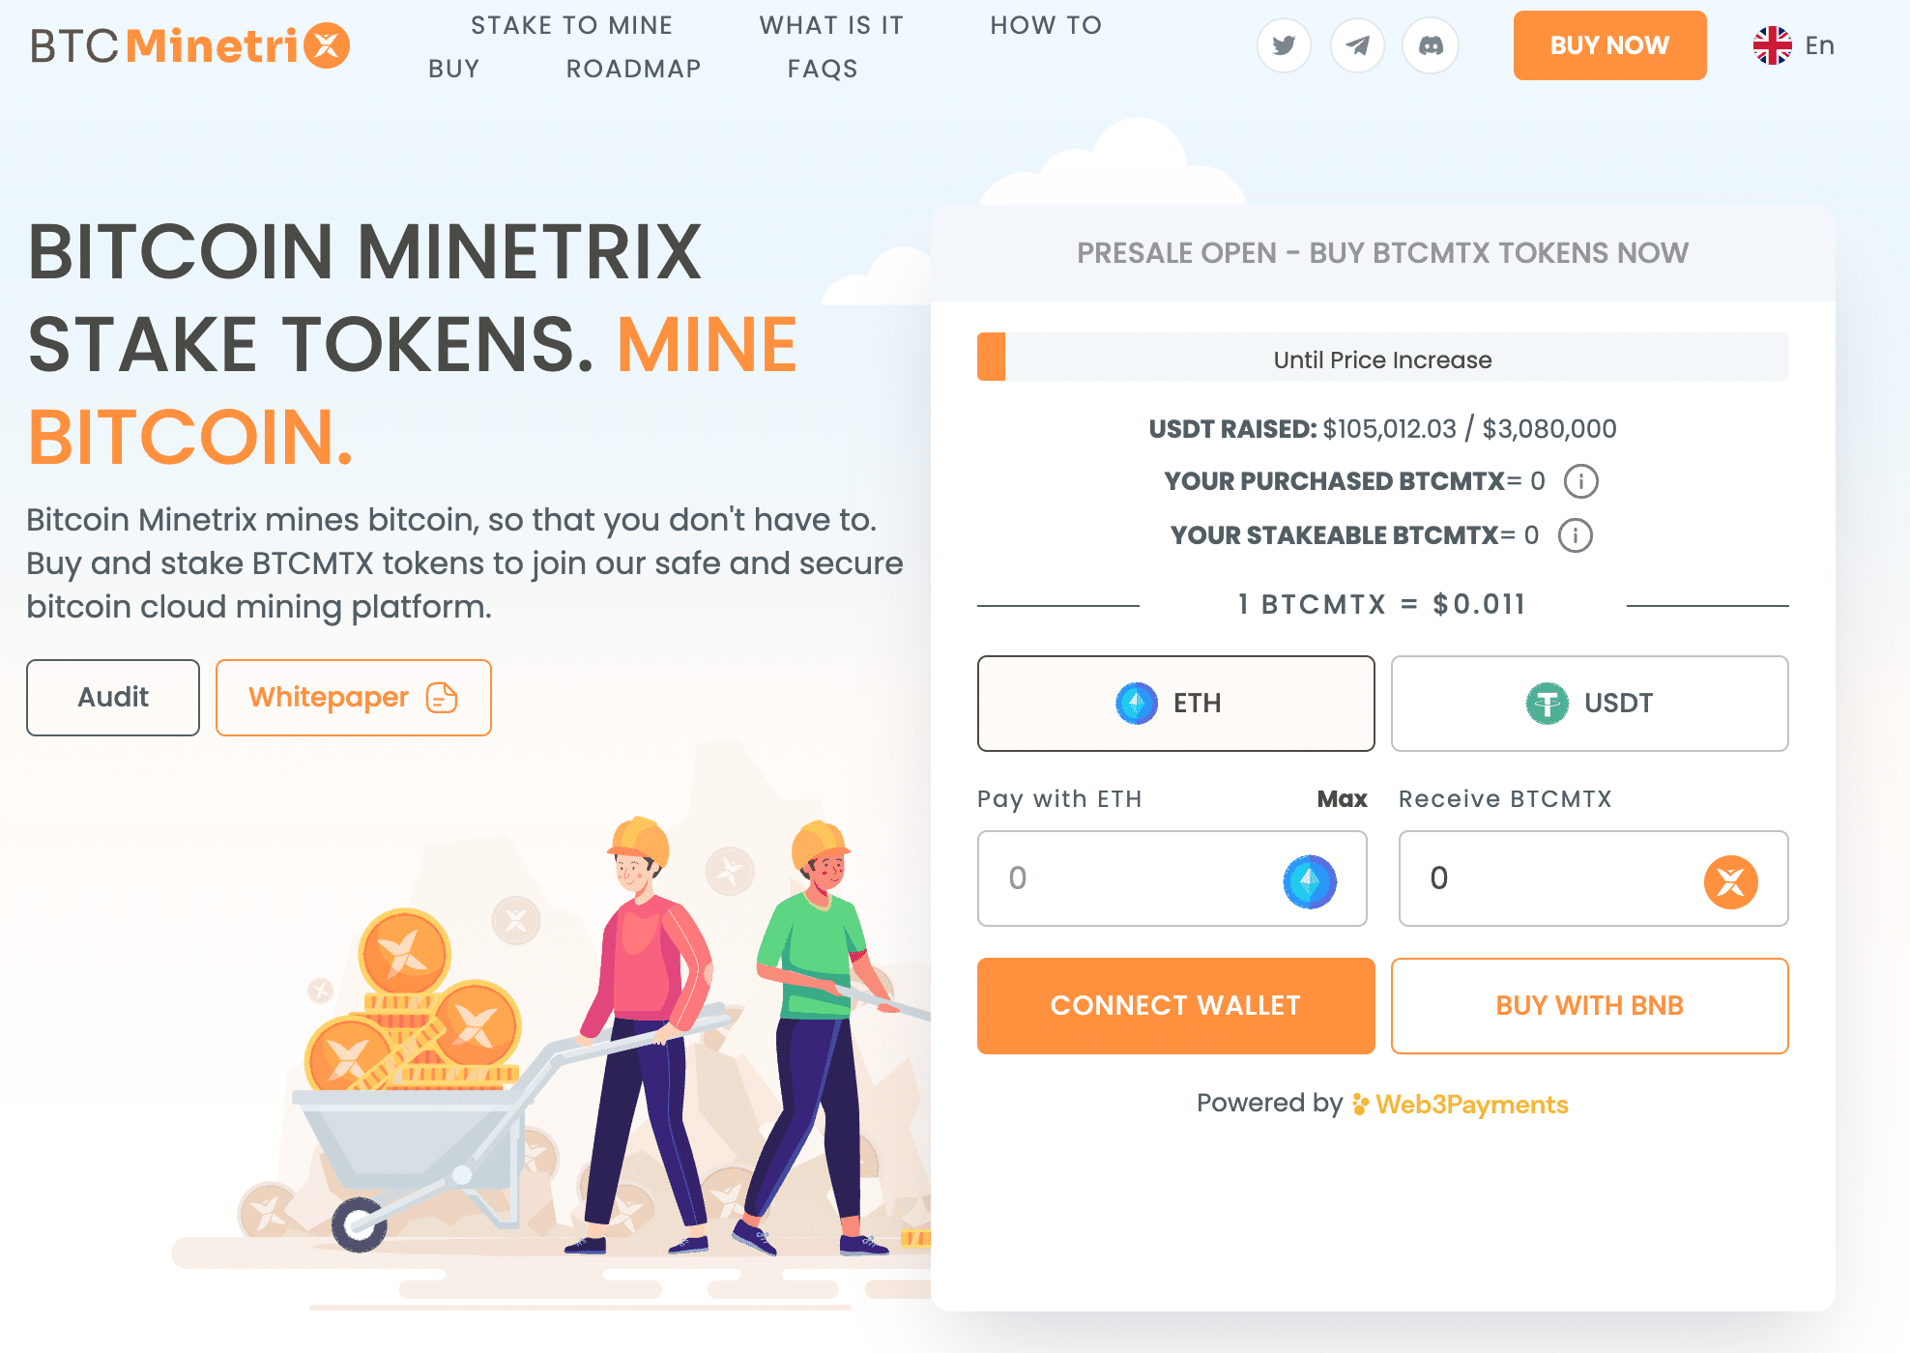The width and height of the screenshot is (1910, 1353).
Task: Click the BTCMTX token icon in the Receive field
Action: point(1730,881)
